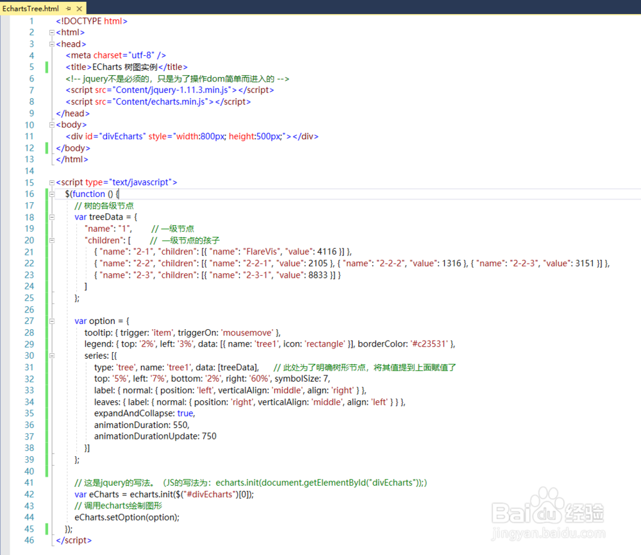Click the type="text/javascript" attribute
The image size is (641, 555).
tap(129, 182)
